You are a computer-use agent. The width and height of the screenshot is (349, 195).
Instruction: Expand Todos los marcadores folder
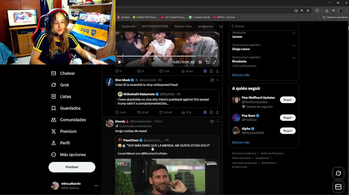[335, 17]
